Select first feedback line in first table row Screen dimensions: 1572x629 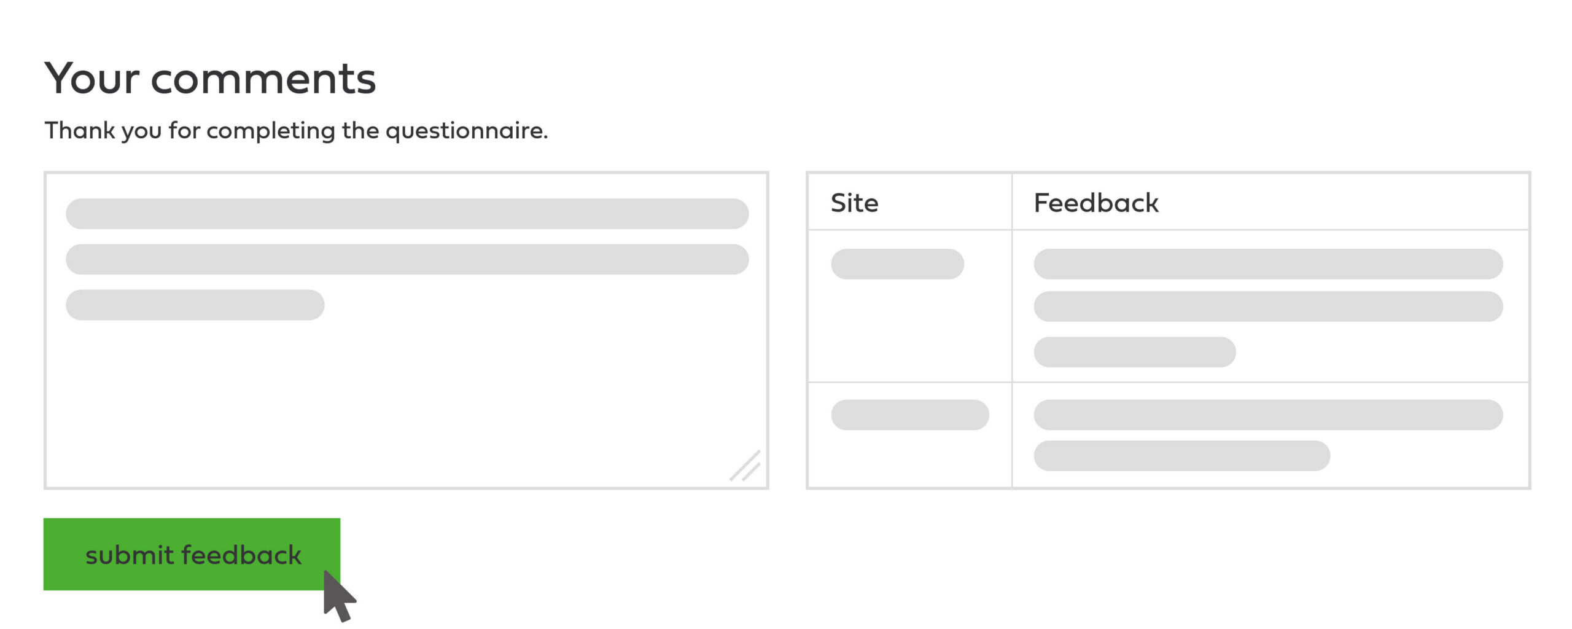click(x=1268, y=264)
